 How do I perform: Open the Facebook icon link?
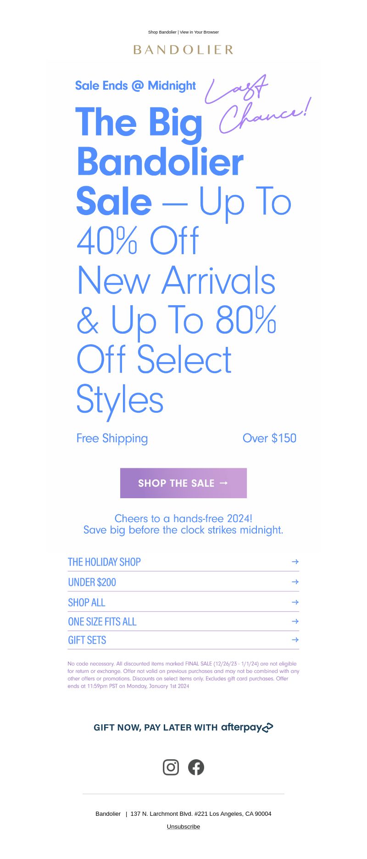coord(196,767)
